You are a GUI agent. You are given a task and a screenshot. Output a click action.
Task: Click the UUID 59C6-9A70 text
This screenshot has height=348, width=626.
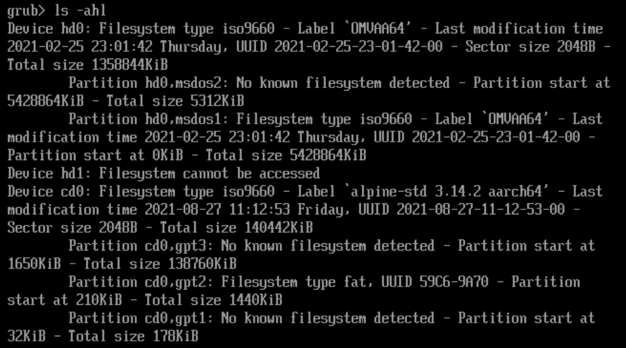coord(435,282)
